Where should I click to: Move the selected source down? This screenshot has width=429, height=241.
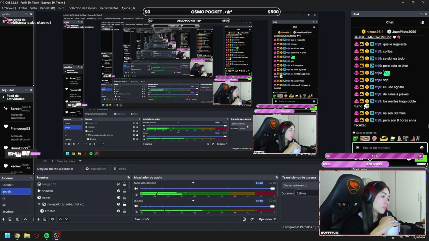tap(66, 219)
